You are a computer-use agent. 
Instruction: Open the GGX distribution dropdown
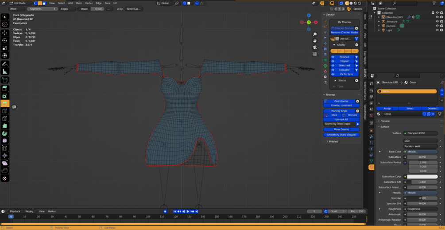(x=420, y=141)
